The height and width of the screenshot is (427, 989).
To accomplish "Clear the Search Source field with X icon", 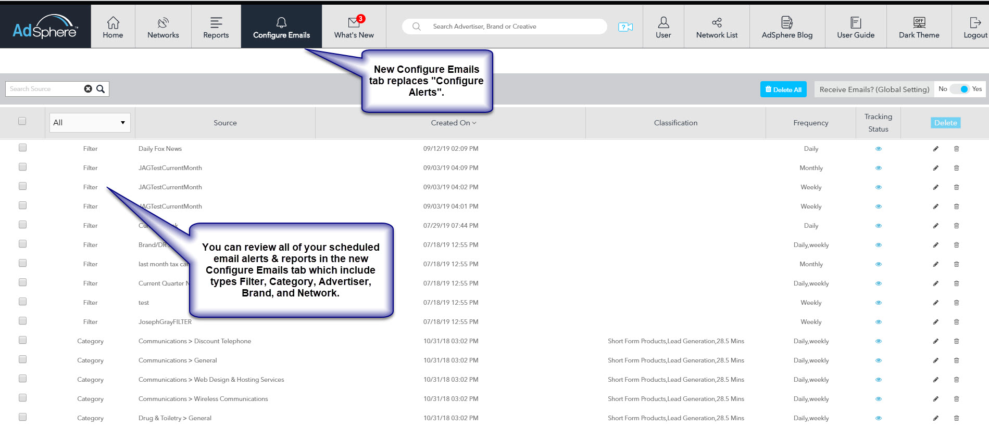I will (88, 89).
